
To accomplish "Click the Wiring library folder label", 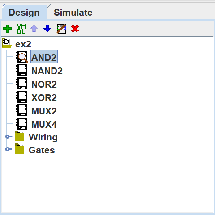I will [x=43, y=137].
